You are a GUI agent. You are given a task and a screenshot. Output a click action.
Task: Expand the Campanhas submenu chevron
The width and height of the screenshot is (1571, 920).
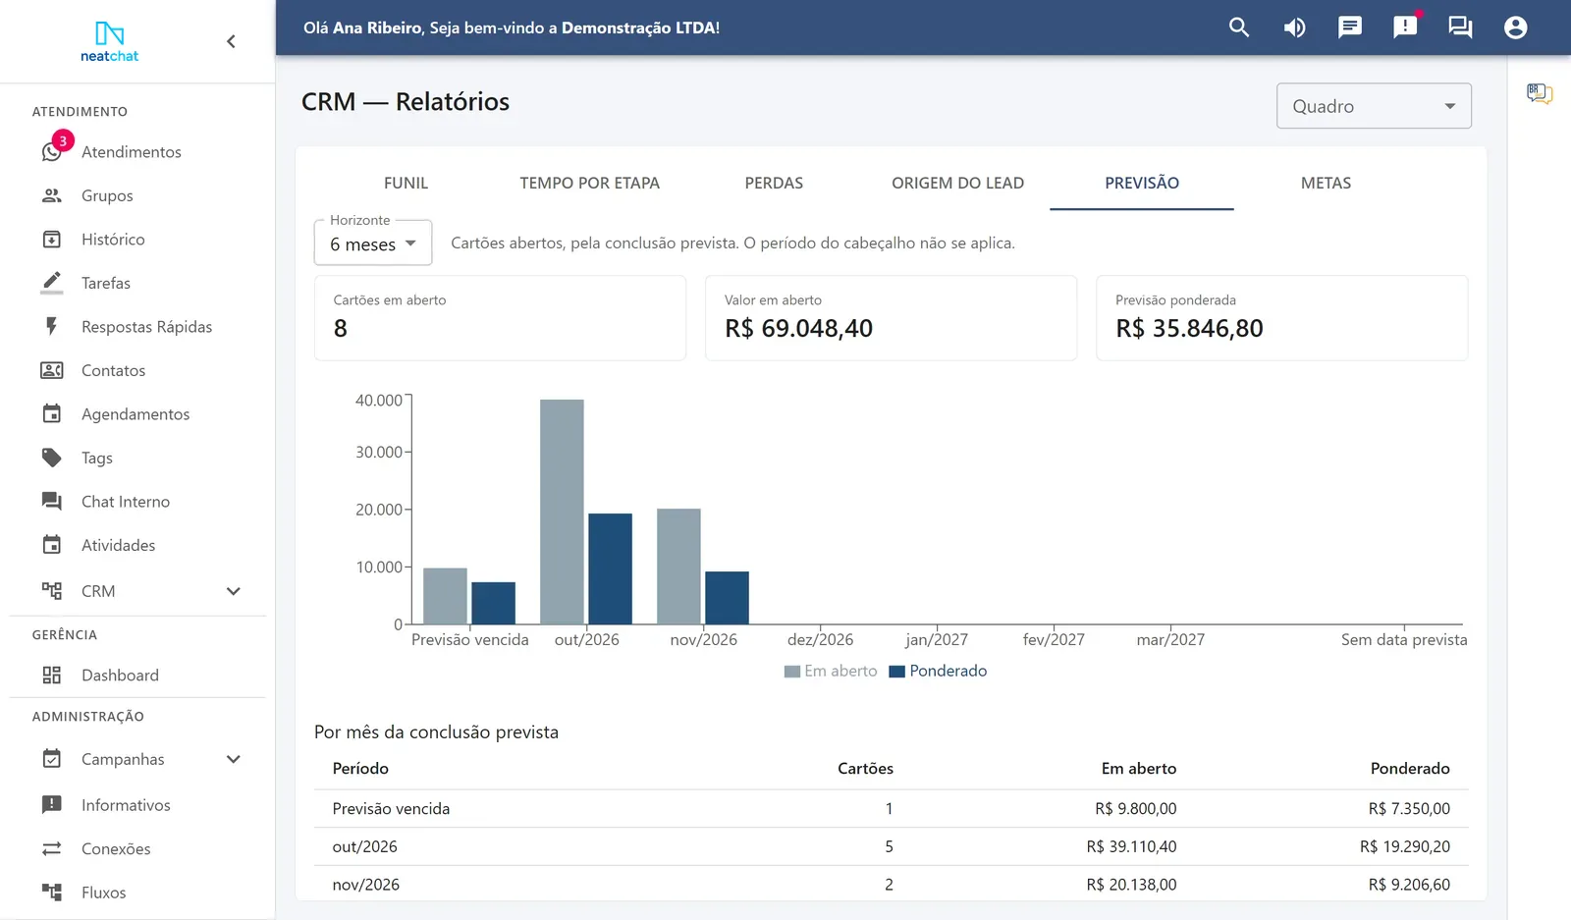click(234, 759)
